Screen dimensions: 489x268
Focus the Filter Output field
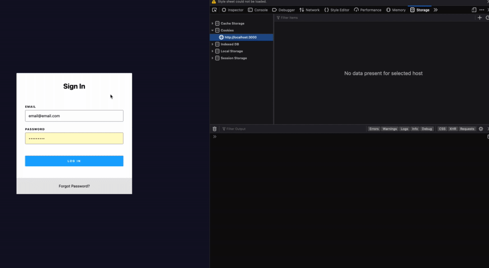(x=293, y=129)
